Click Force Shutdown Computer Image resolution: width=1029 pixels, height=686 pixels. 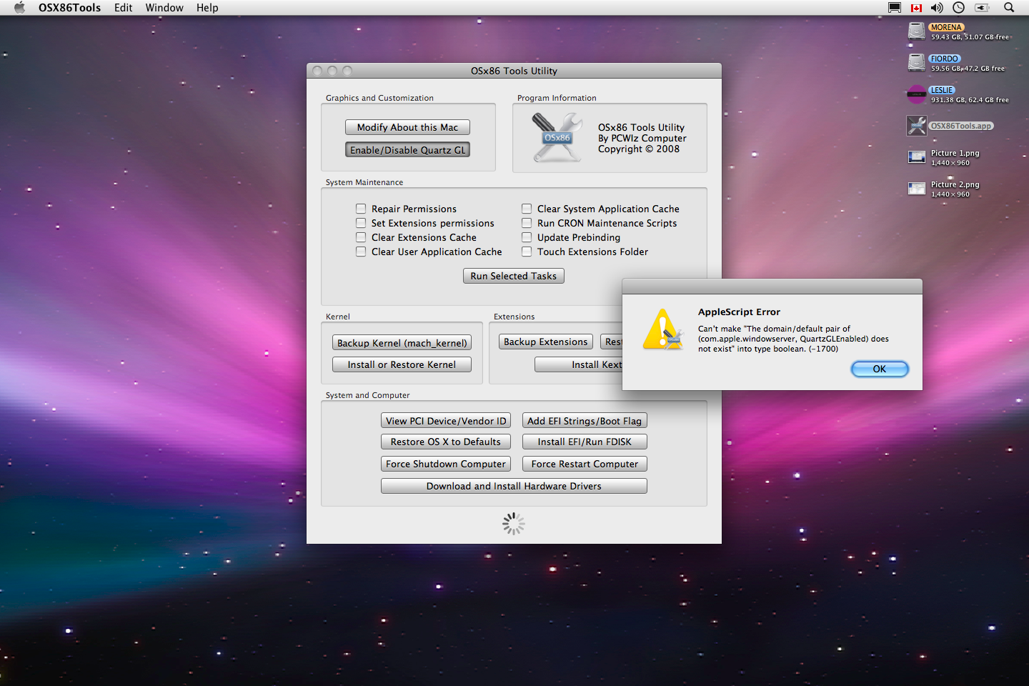(446, 464)
